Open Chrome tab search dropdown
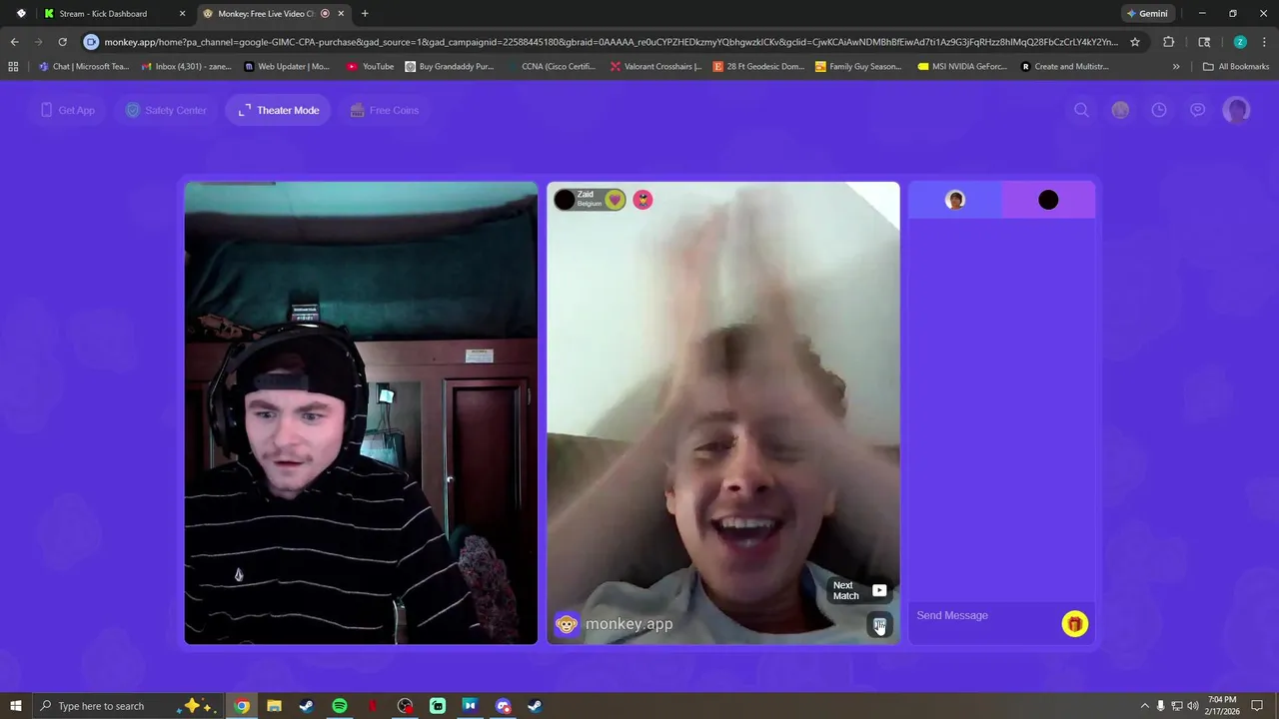 coord(21,14)
